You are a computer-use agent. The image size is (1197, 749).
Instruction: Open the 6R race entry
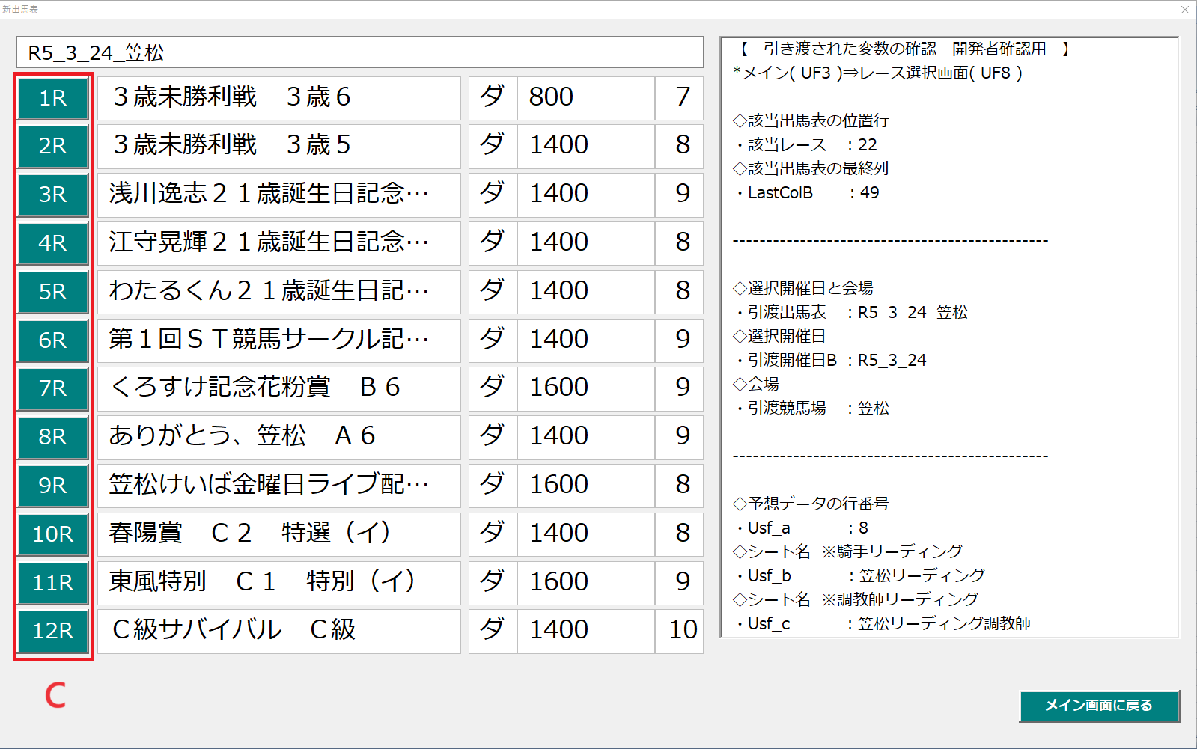click(53, 340)
